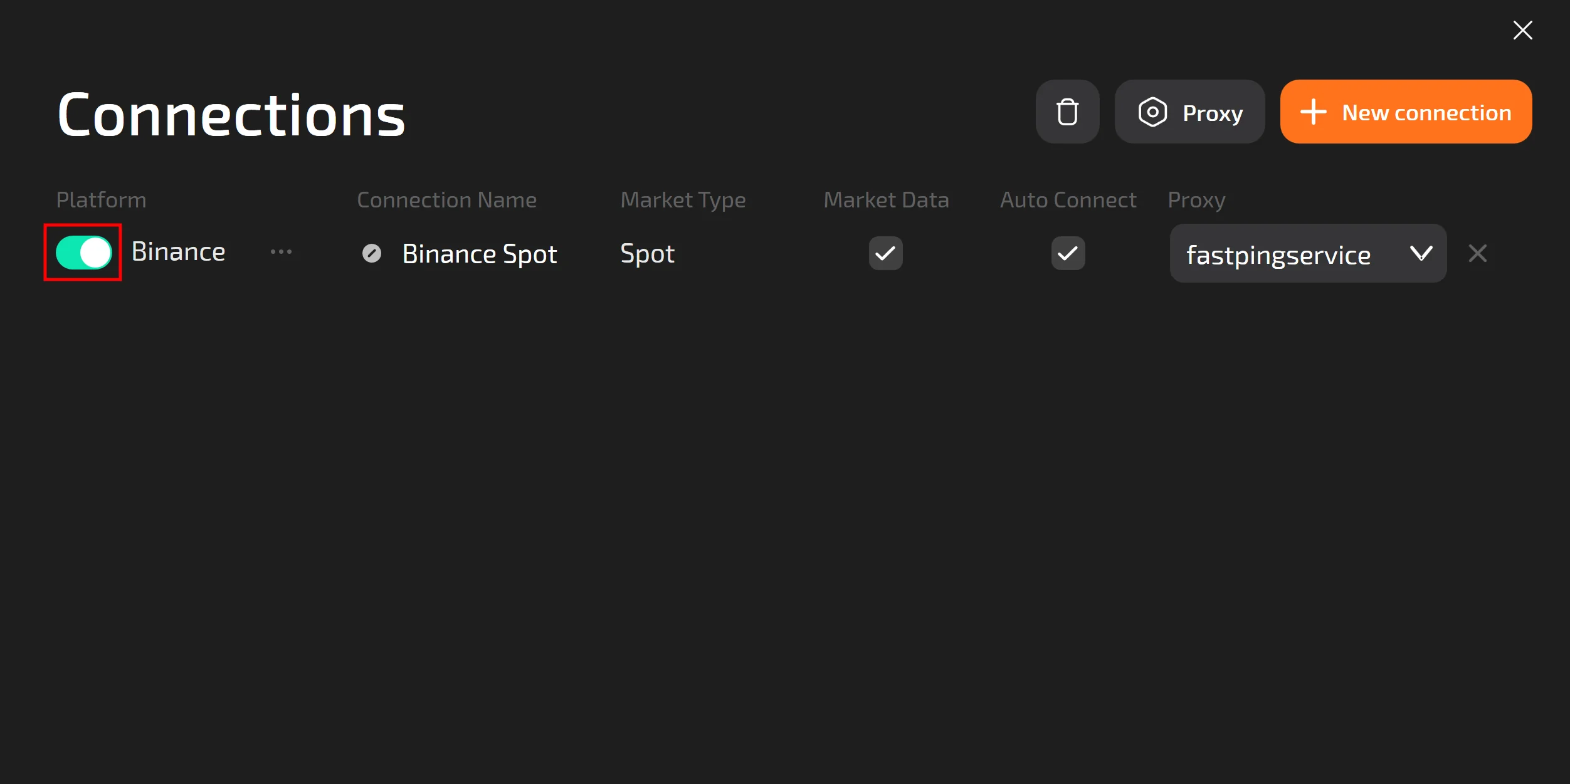The height and width of the screenshot is (784, 1570).
Task: Click the Platform column header
Action: tap(101, 200)
